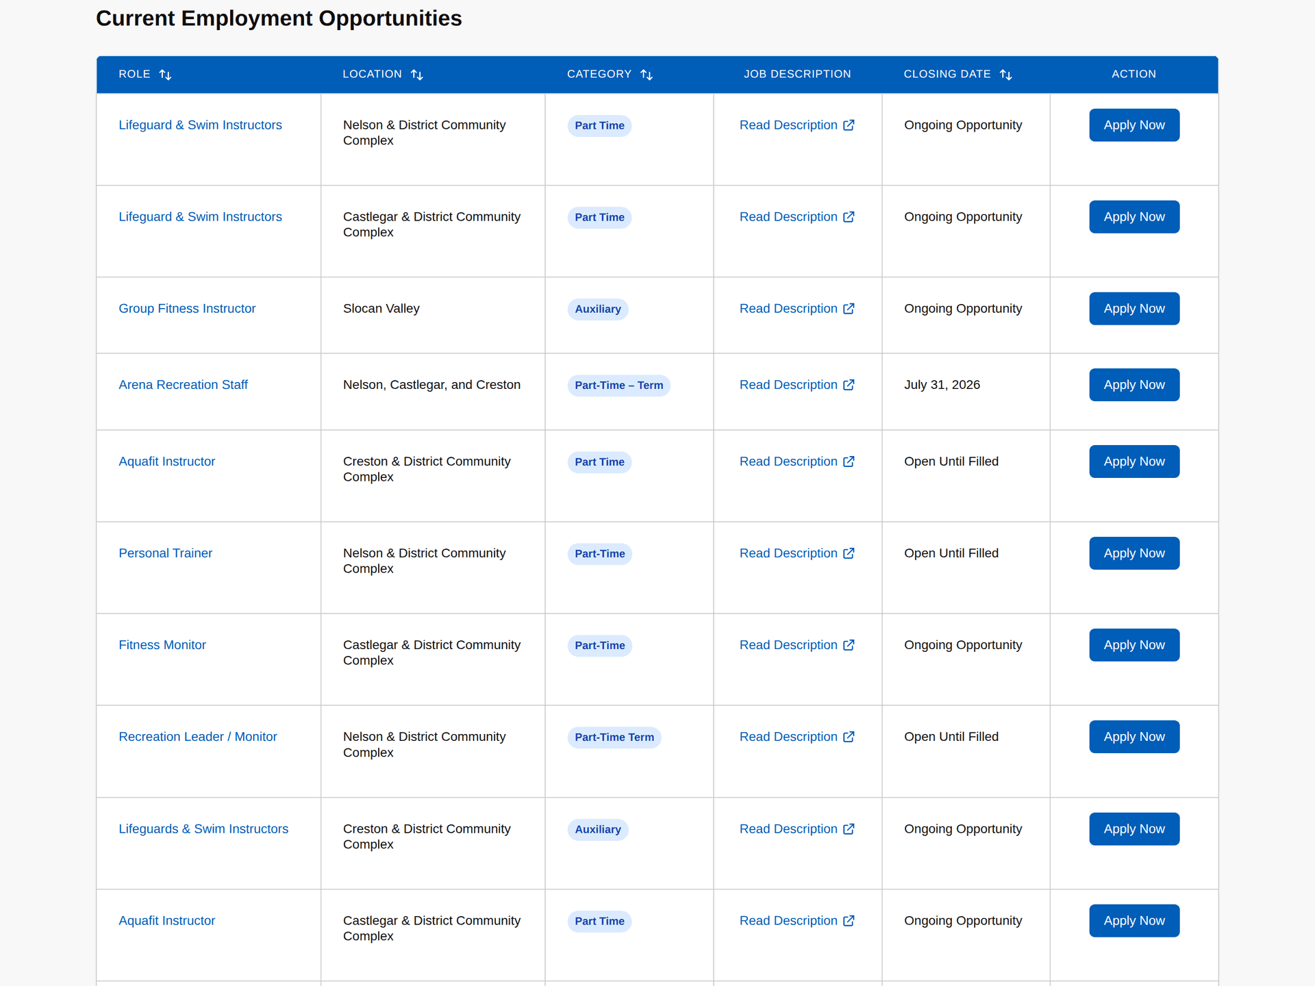1315x986 pixels.
Task: Click the Slocan Valley location cell
Action: [381, 309]
